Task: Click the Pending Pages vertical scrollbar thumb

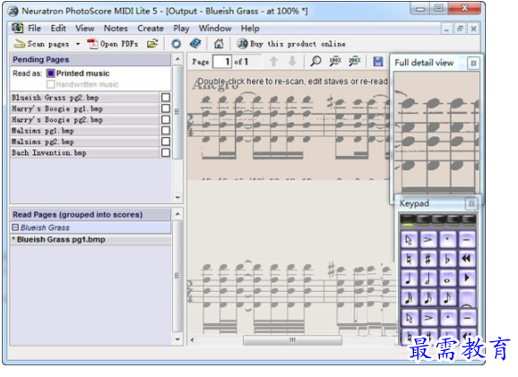Action: pyautogui.click(x=177, y=112)
